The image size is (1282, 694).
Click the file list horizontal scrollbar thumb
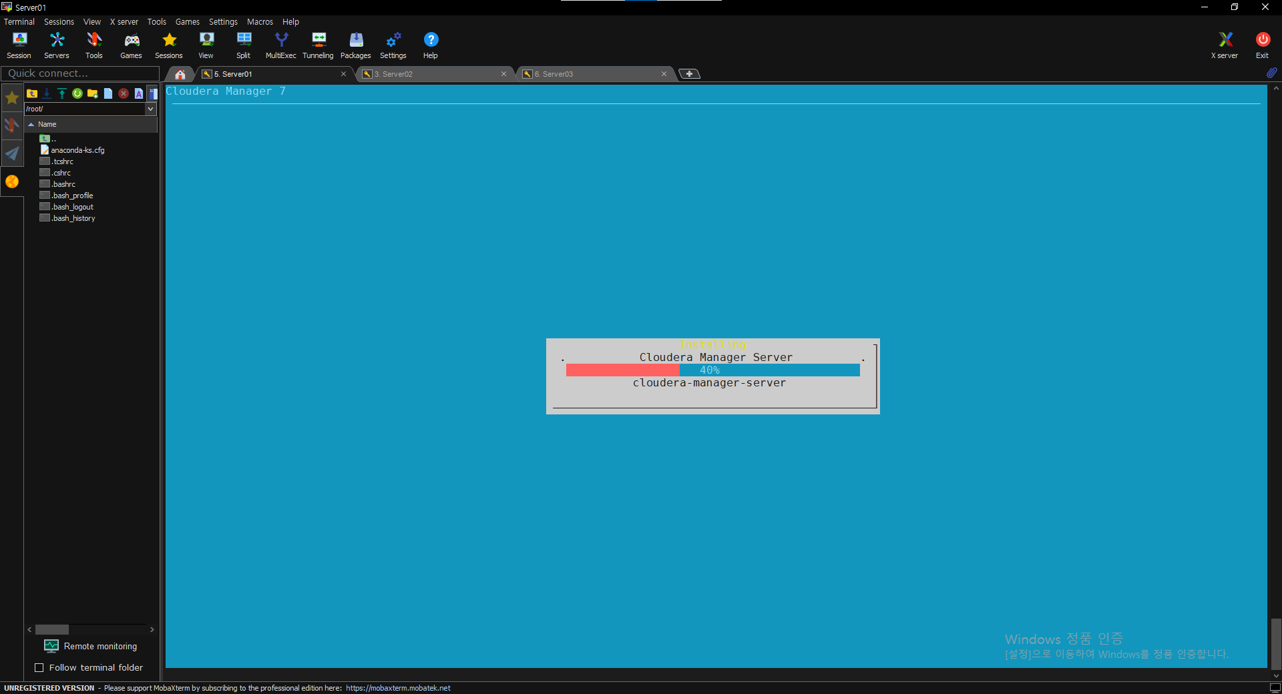coord(52,629)
